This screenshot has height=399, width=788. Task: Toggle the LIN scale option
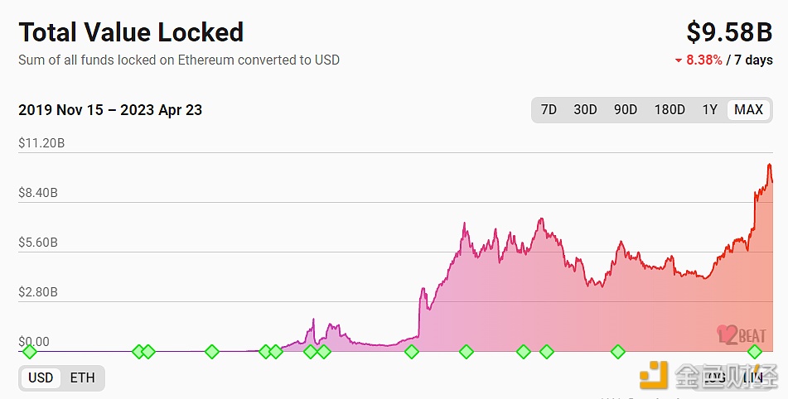point(752,378)
